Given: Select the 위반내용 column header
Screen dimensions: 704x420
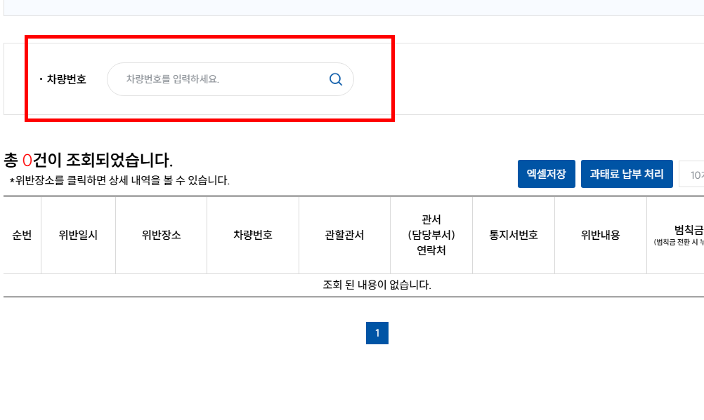Looking at the screenshot, I should pos(601,235).
